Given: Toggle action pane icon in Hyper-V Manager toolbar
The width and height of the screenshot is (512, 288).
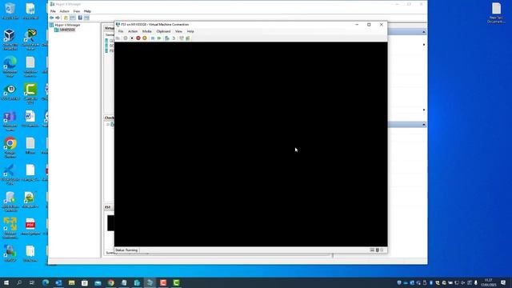Looking at the screenshot, I should coord(86,18).
